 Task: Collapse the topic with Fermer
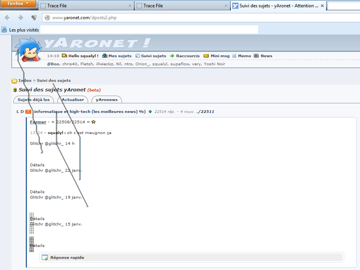[38, 122]
